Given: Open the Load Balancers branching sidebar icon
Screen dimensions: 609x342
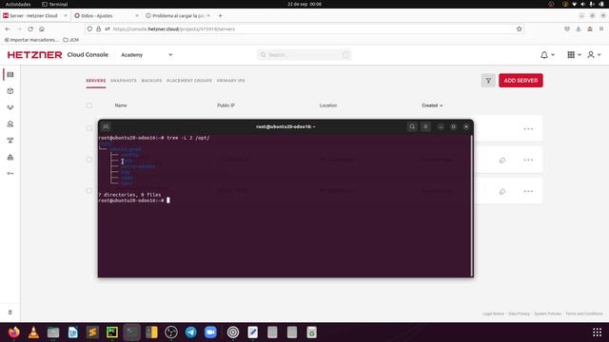Looking at the screenshot, I should click(10, 107).
